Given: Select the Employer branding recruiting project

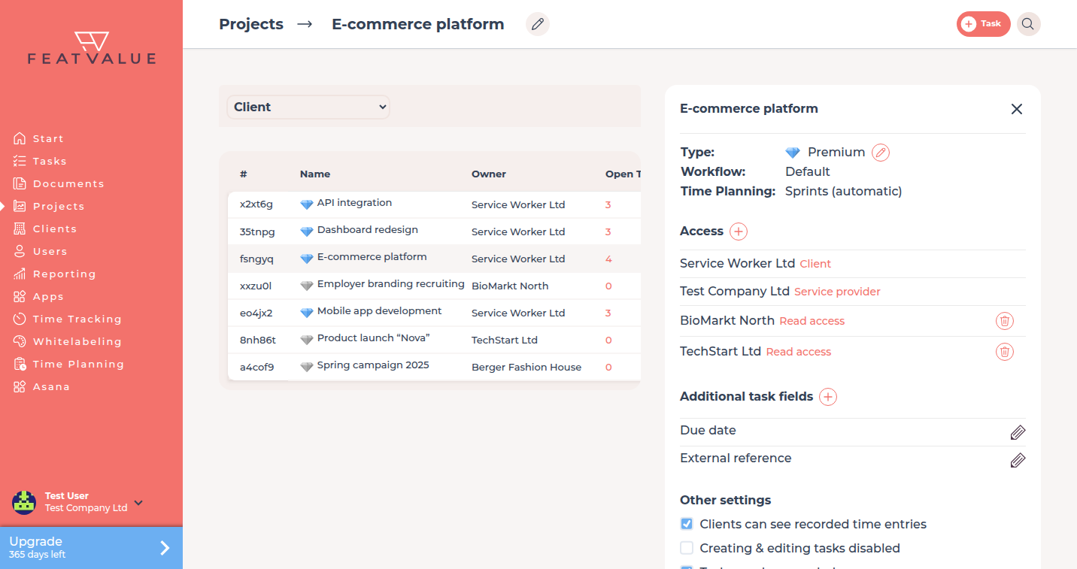Looking at the screenshot, I should 434,286.
